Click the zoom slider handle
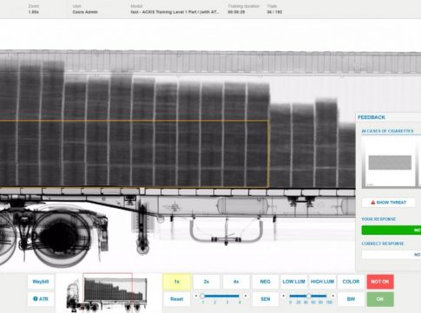Viewport: 421px width, 313px height. point(202,296)
